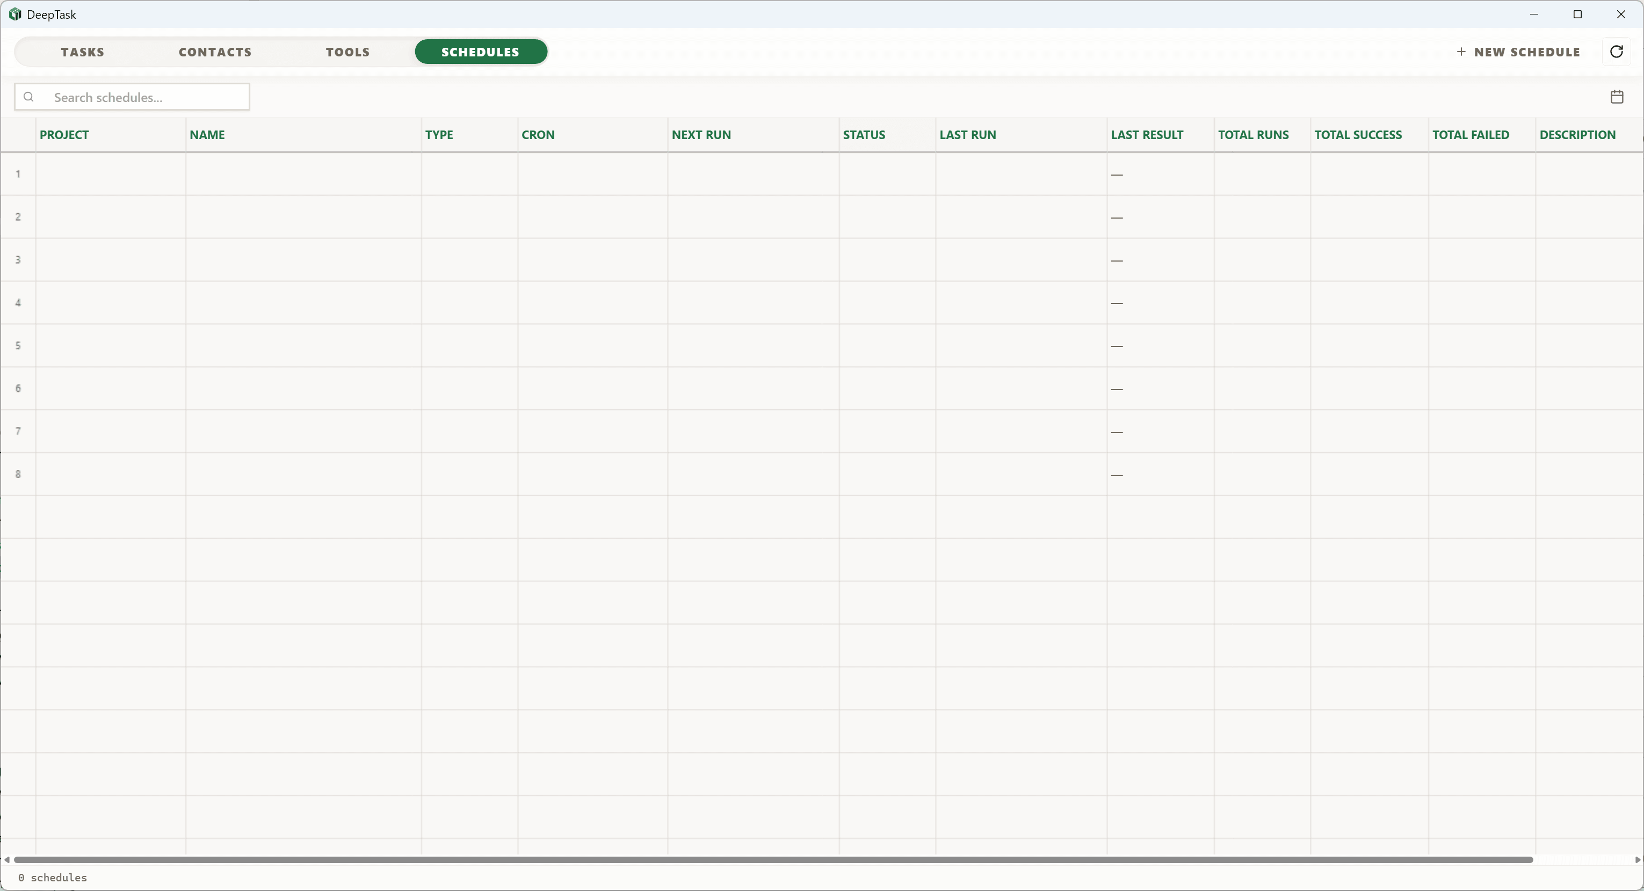Image resolution: width=1644 pixels, height=891 pixels.
Task: Maximize the DeepTask window
Action: click(1577, 14)
